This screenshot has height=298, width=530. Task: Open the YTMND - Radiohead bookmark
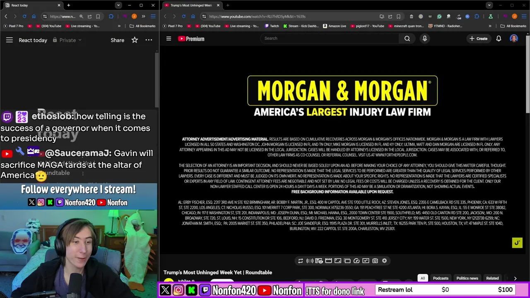point(445,26)
